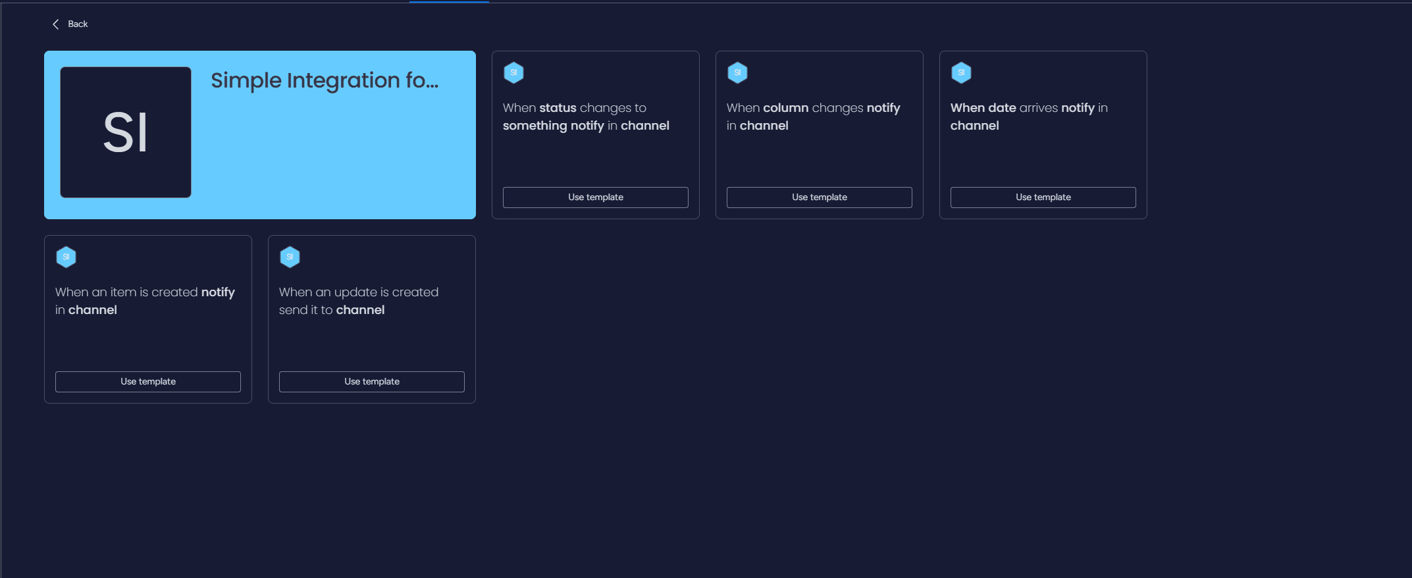Click the hexagon SI icon on date arrives card
1412x578 pixels.
click(x=961, y=72)
